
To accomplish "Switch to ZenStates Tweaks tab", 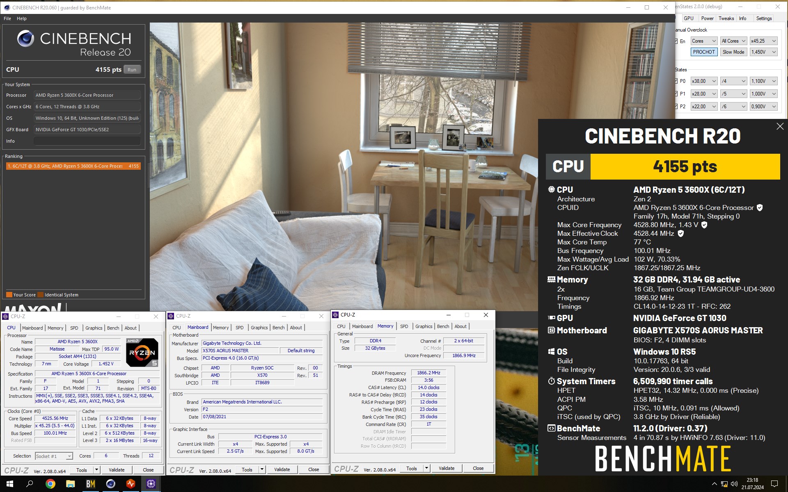I will (726, 18).
